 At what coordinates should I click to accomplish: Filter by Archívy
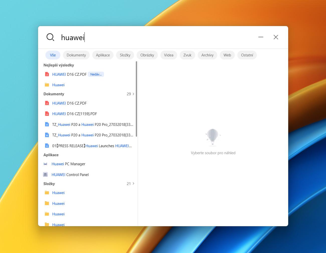point(207,55)
